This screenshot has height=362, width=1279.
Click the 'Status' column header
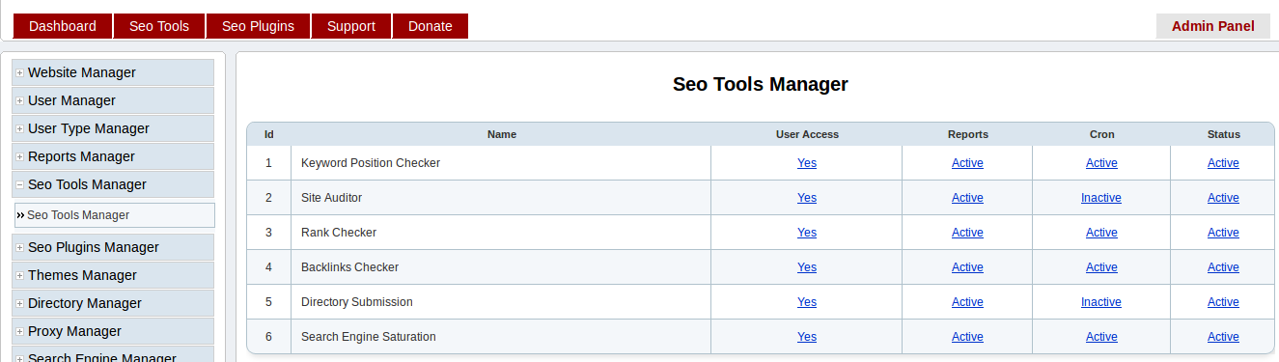pos(1223,134)
